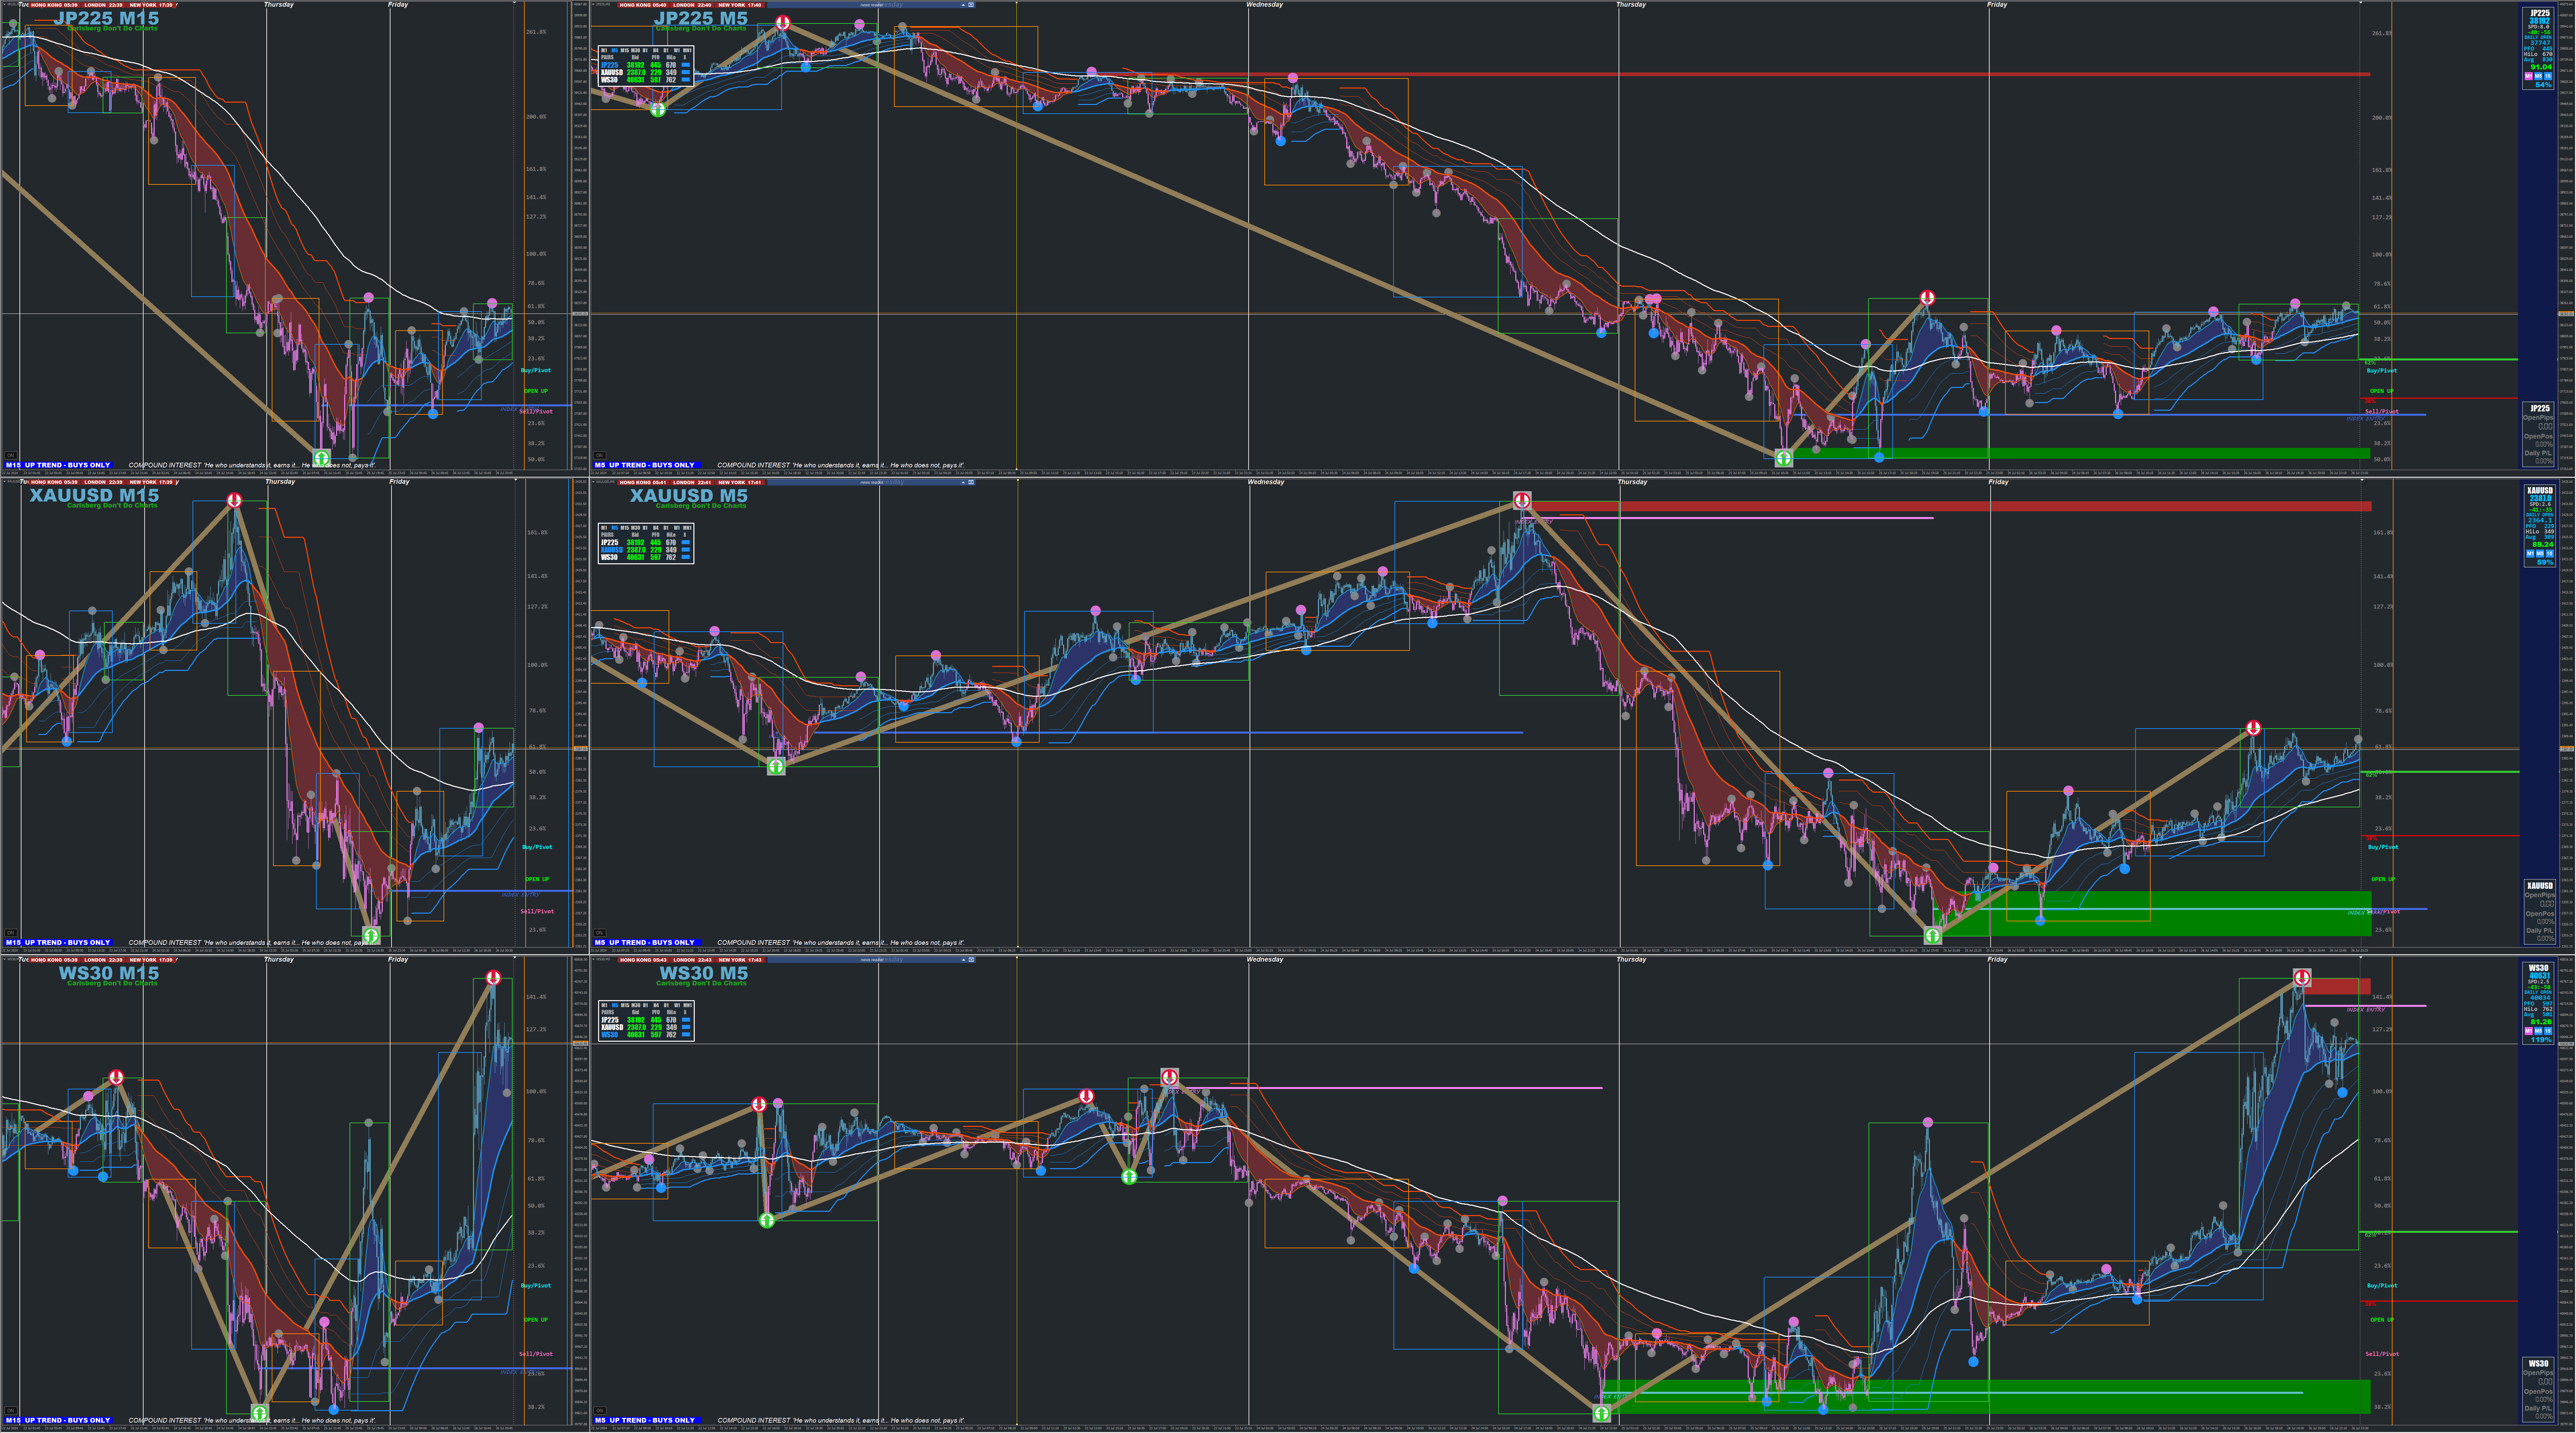
Task: Close the JP225 M5 news reader bar
Action: click(971, 5)
